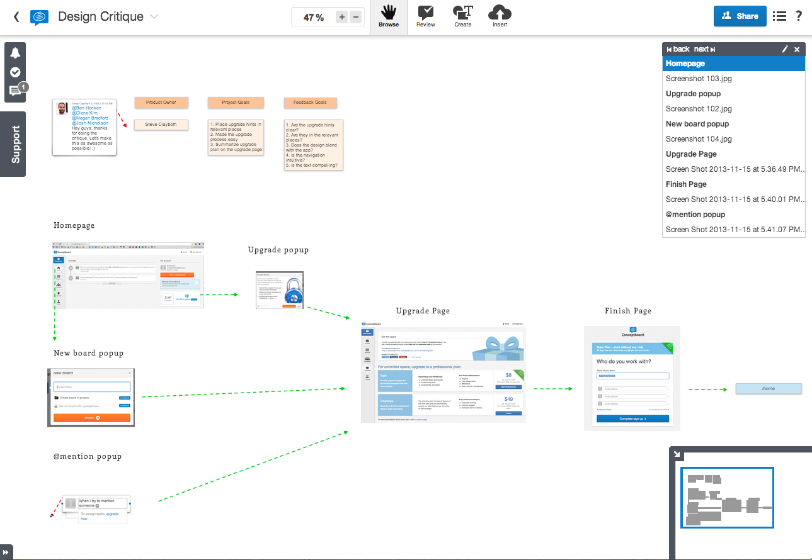Open the help question mark
This screenshot has width=812, height=560.
pos(799,16)
